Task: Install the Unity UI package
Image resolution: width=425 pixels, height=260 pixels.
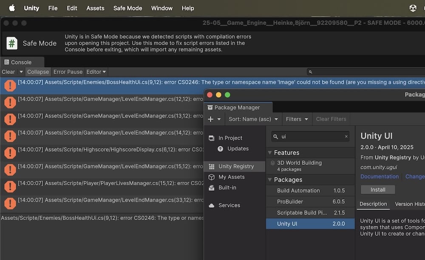Action: 378,189
